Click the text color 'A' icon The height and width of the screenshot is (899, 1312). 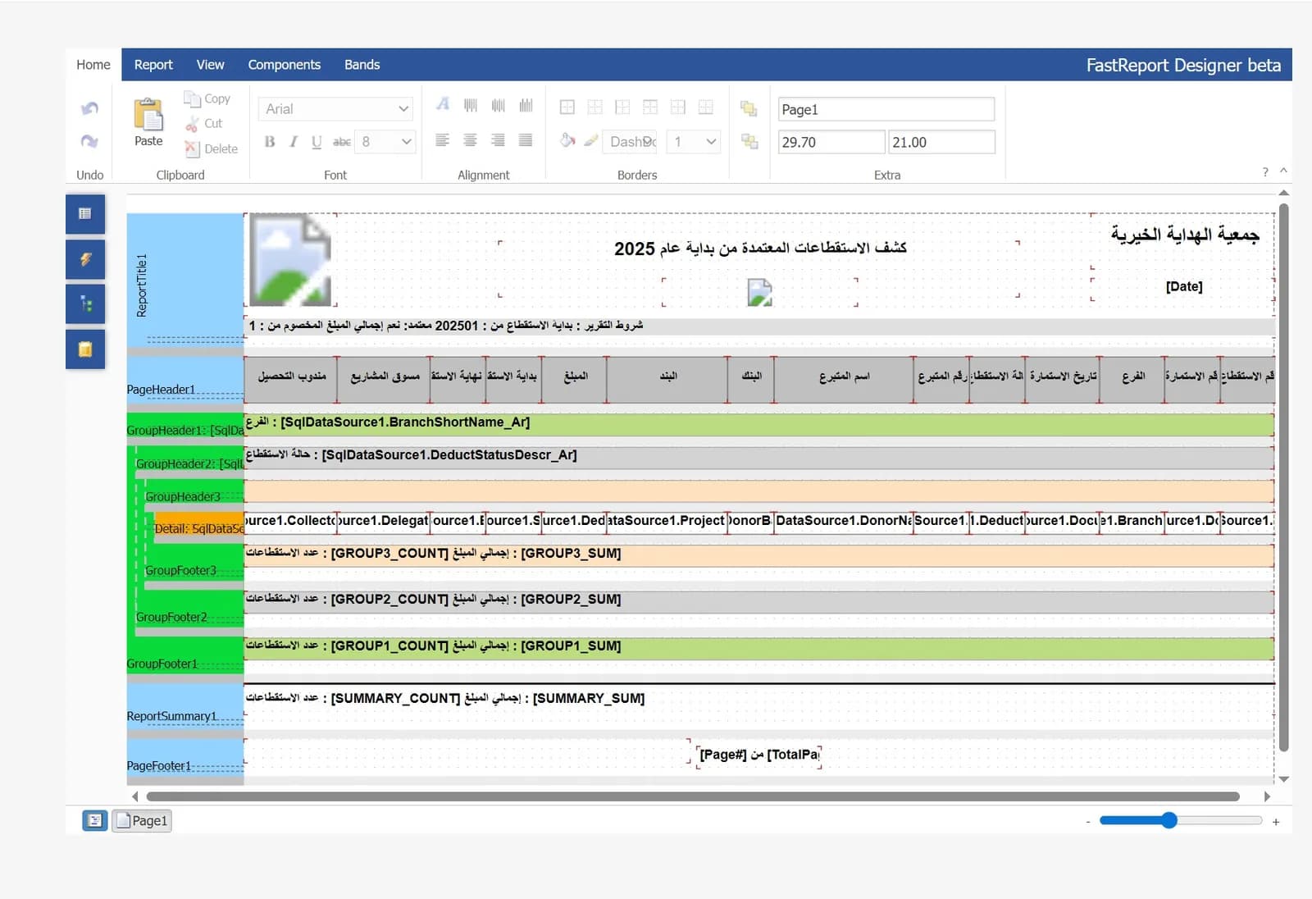pyautogui.click(x=443, y=104)
